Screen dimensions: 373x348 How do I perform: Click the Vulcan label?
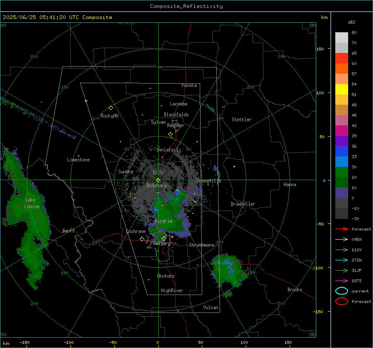pos(211,307)
